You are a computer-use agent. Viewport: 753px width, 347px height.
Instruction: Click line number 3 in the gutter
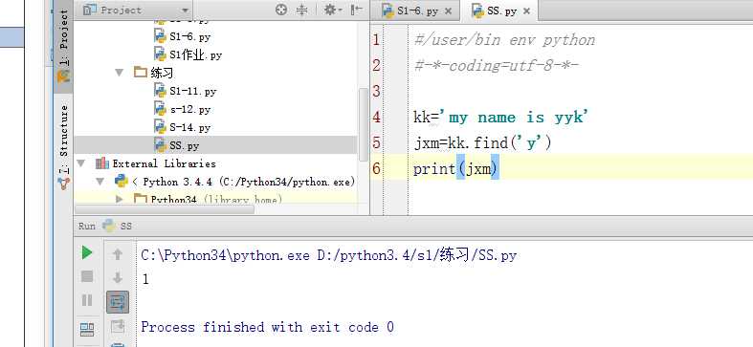(x=376, y=91)
